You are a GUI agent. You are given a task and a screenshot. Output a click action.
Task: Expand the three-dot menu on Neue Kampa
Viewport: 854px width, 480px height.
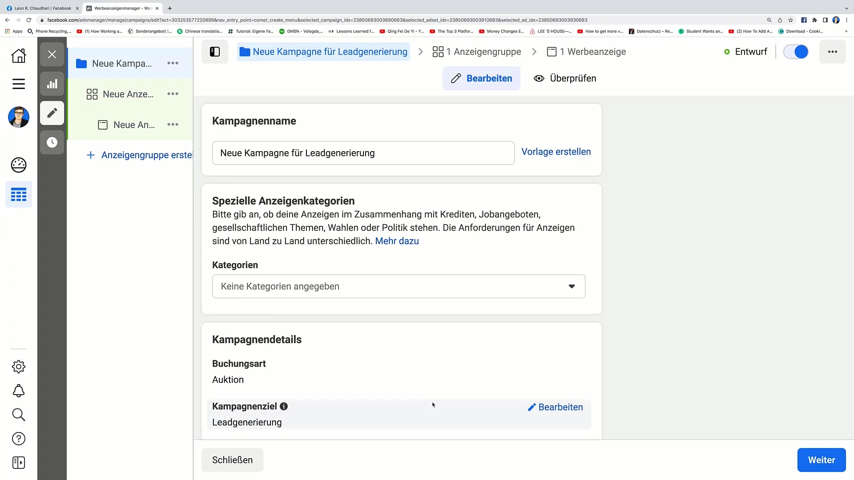point(173,63)
